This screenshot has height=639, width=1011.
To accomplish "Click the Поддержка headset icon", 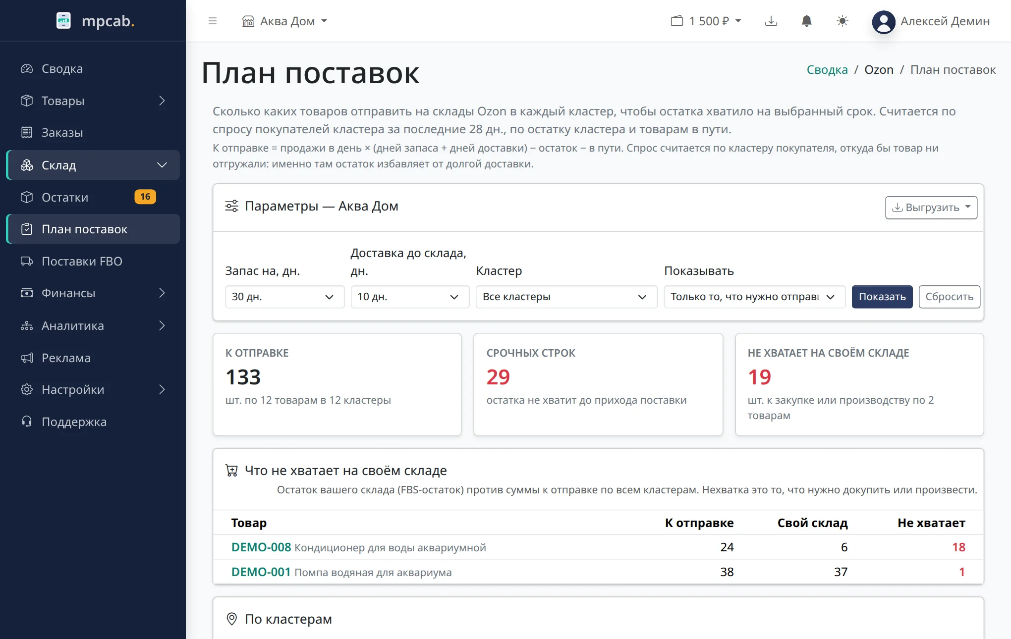I will click(x=27, y=422).
